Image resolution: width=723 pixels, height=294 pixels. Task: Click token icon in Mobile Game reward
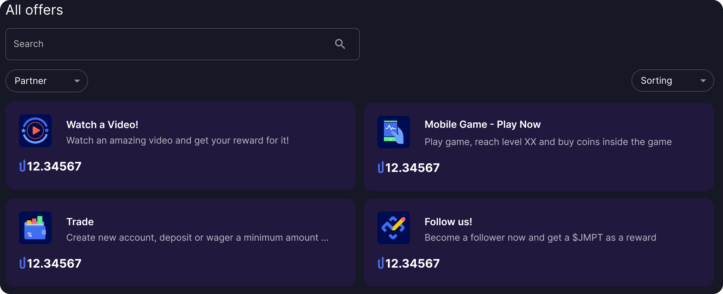click(x=381, y=167)
